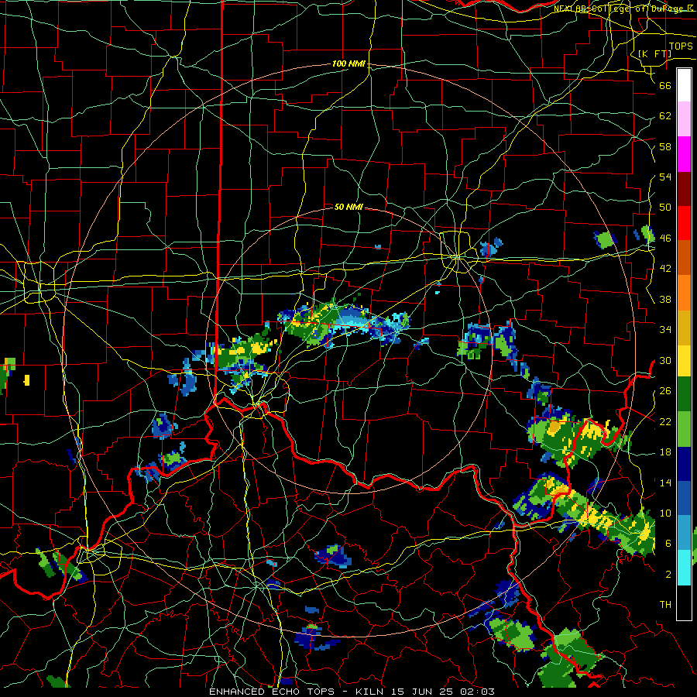Image resolution: width=697 pixels, height=697 pixels.
Task: Click the dark red swatch between 54 and 50
Action: [x=684, y=188]
